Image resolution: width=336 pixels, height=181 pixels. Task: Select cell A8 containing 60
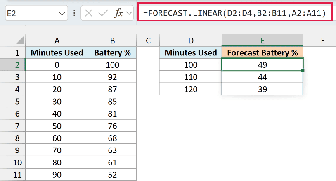[57, 138]
